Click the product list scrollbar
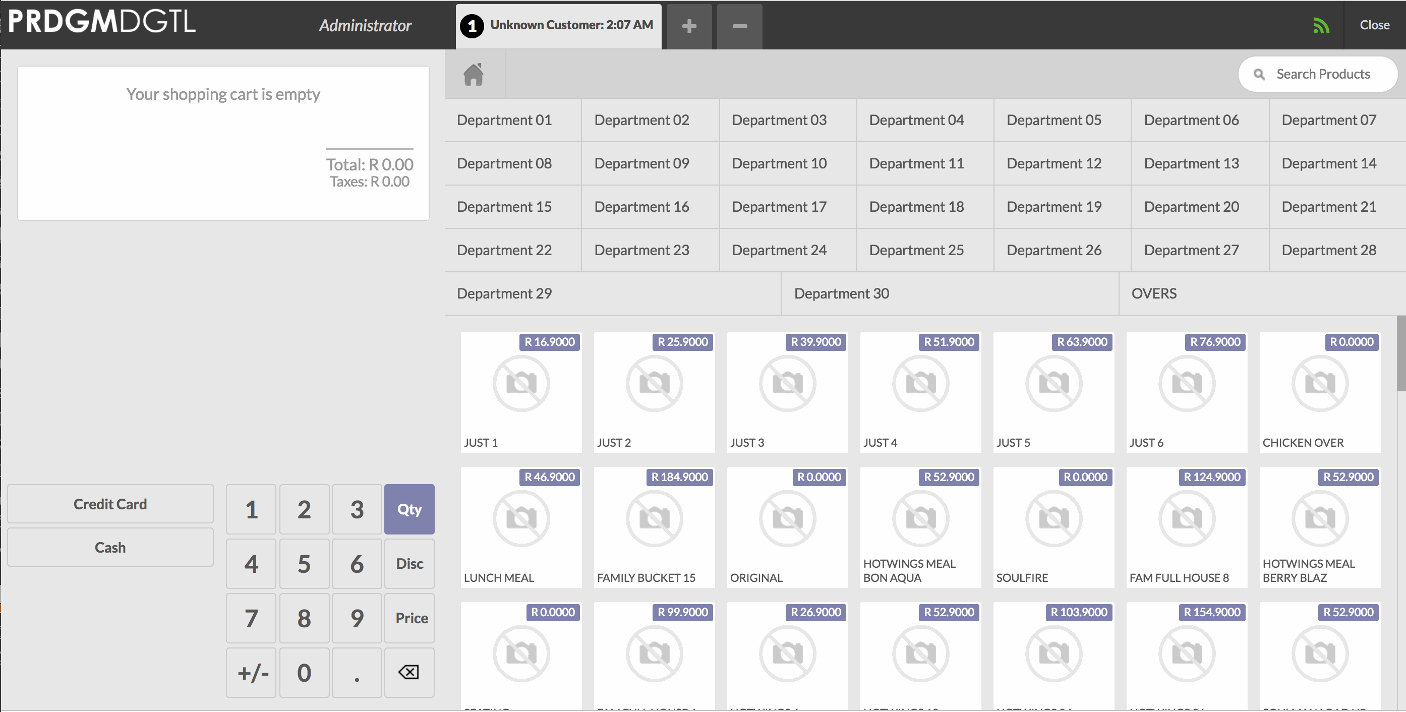Screen dimensions: 1406x712 pos(1401,353)
